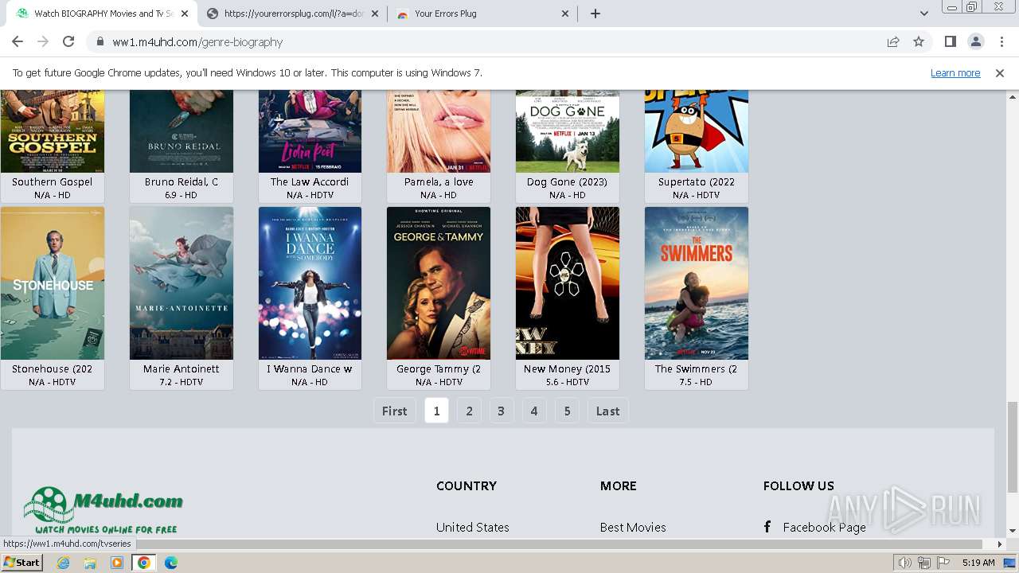Open the Learn more link
Screen dimensions: 1019x573
955,73
